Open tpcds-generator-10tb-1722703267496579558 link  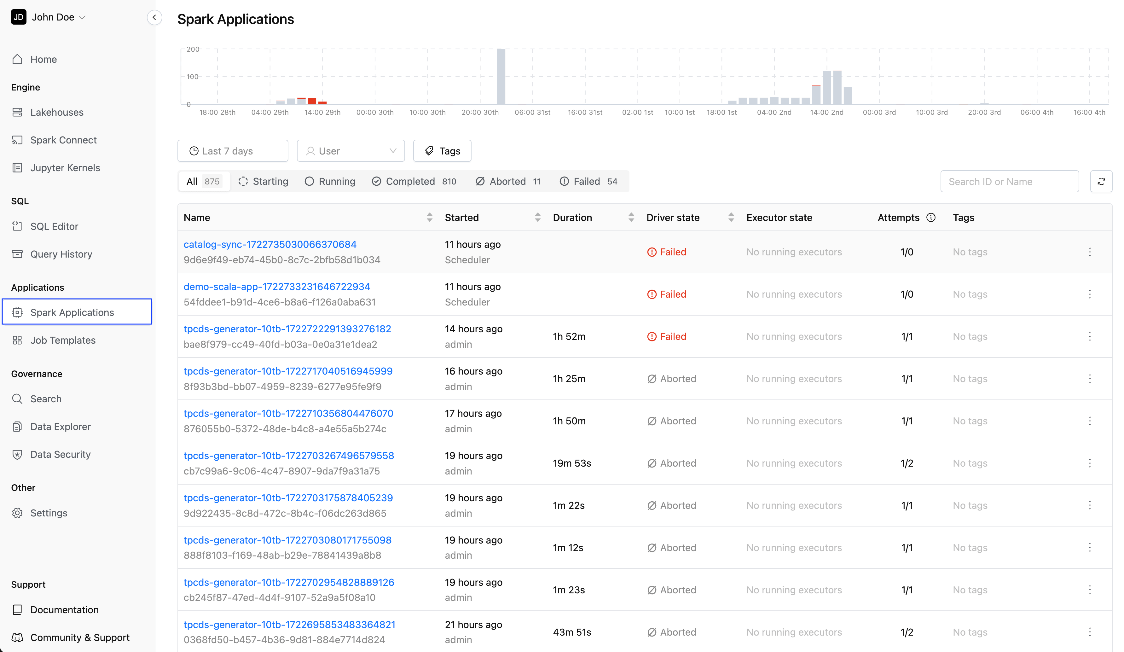click(x=289, y=456)
